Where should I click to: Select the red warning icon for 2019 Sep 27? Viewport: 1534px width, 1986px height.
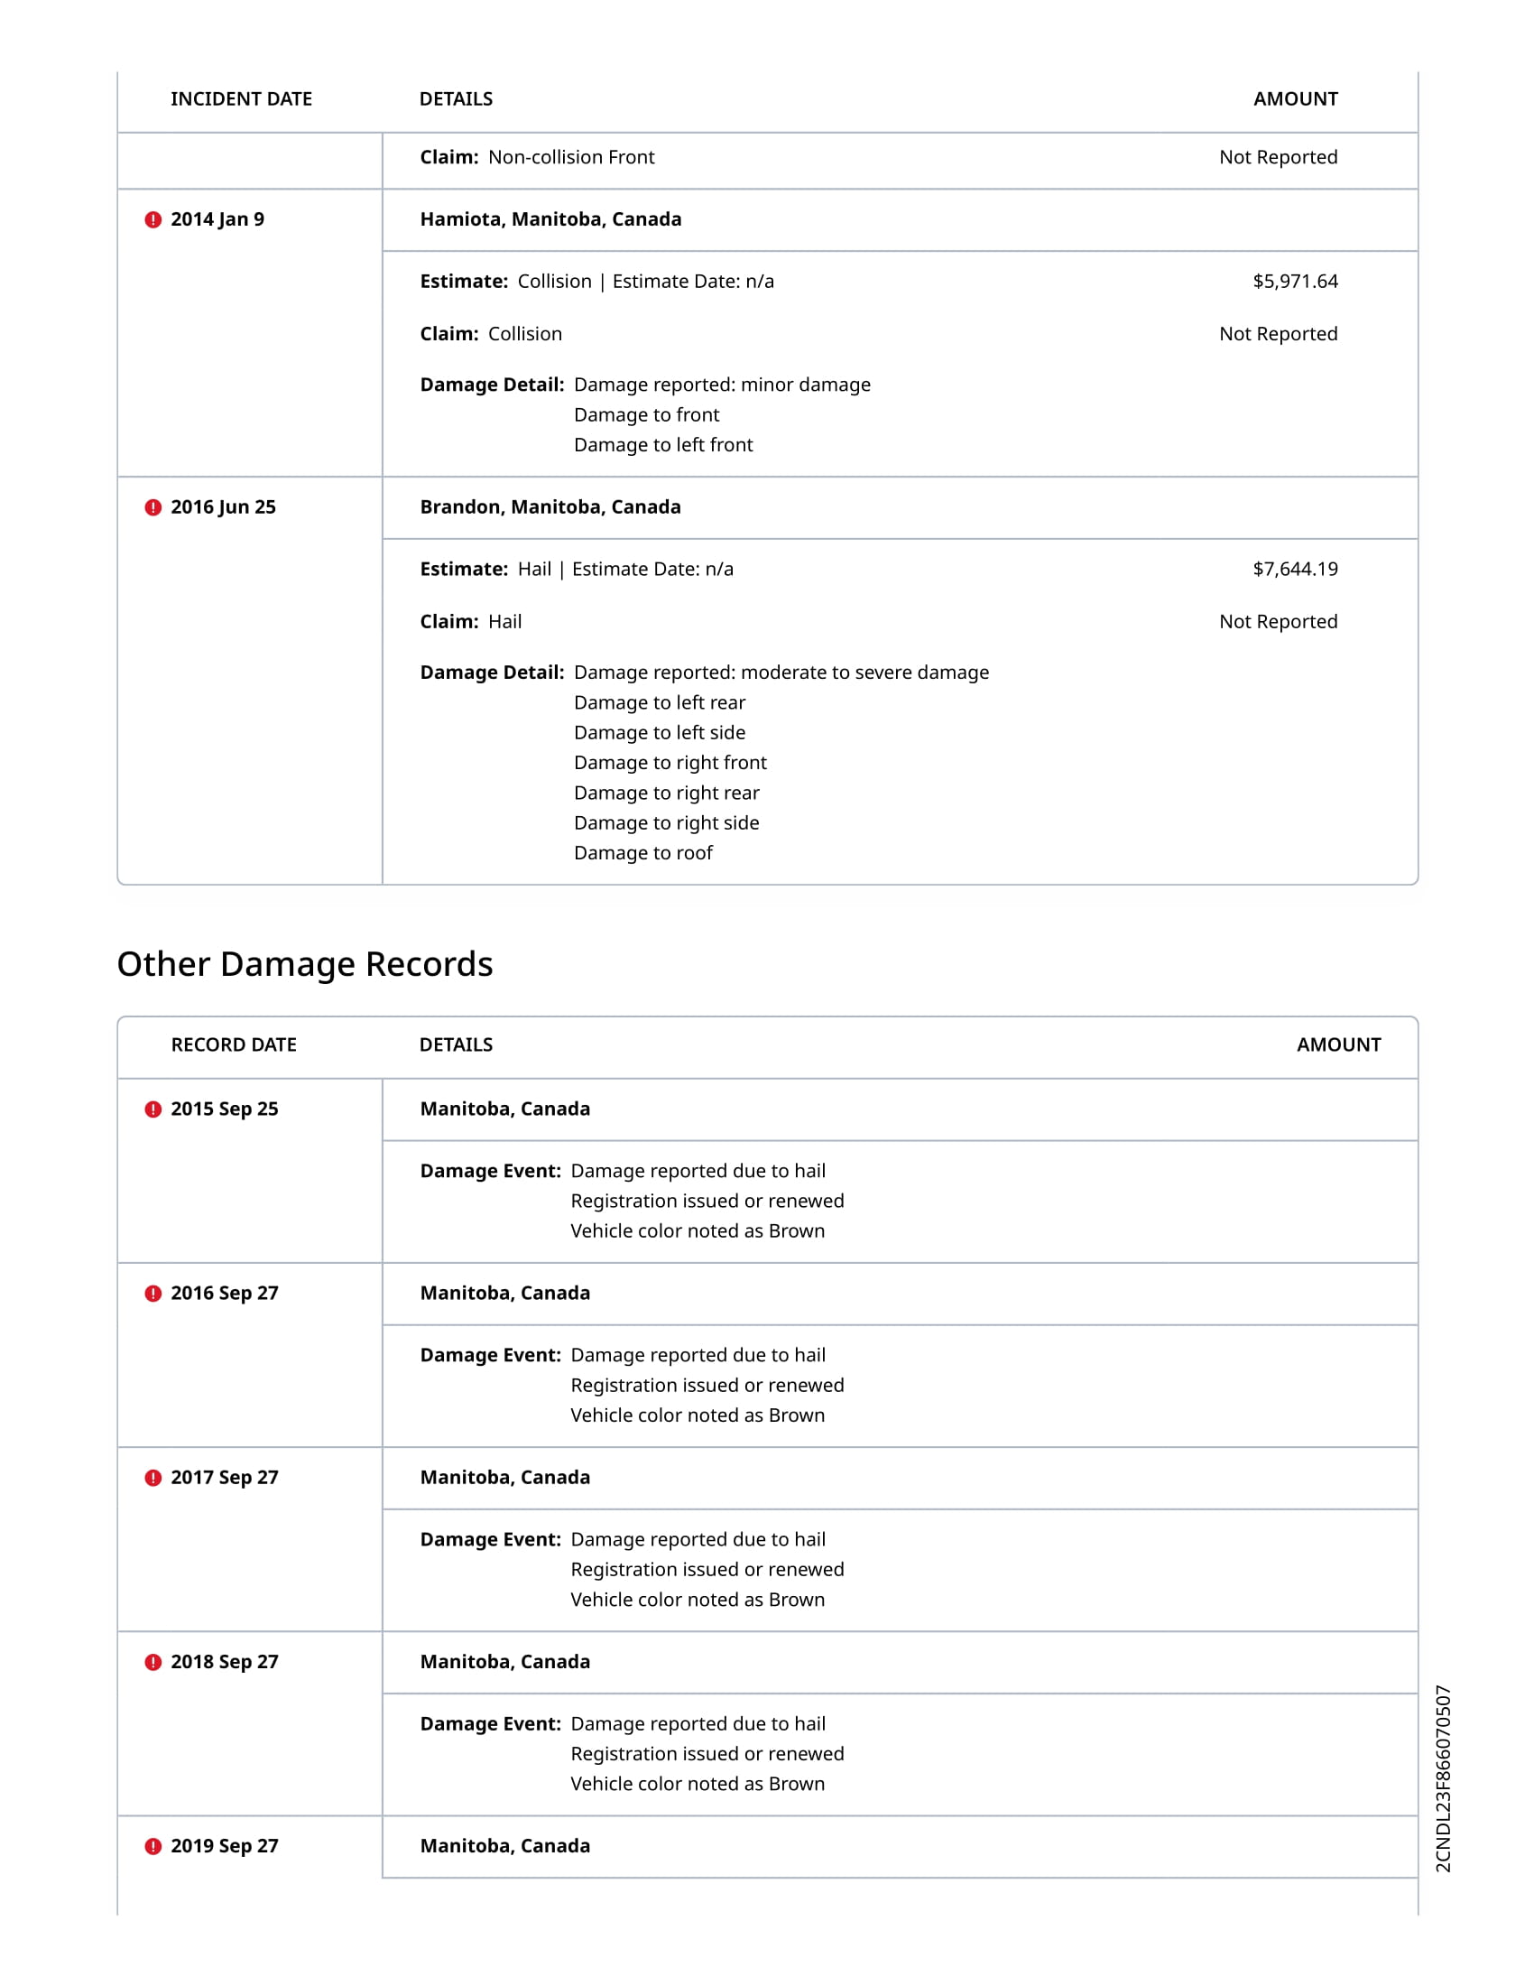click(x=152, y=1847)
